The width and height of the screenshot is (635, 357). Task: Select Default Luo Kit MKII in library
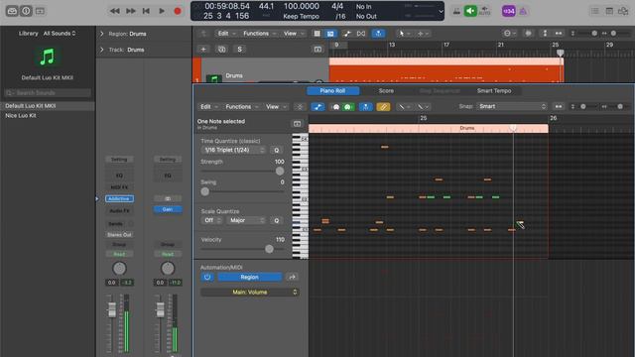48,106
